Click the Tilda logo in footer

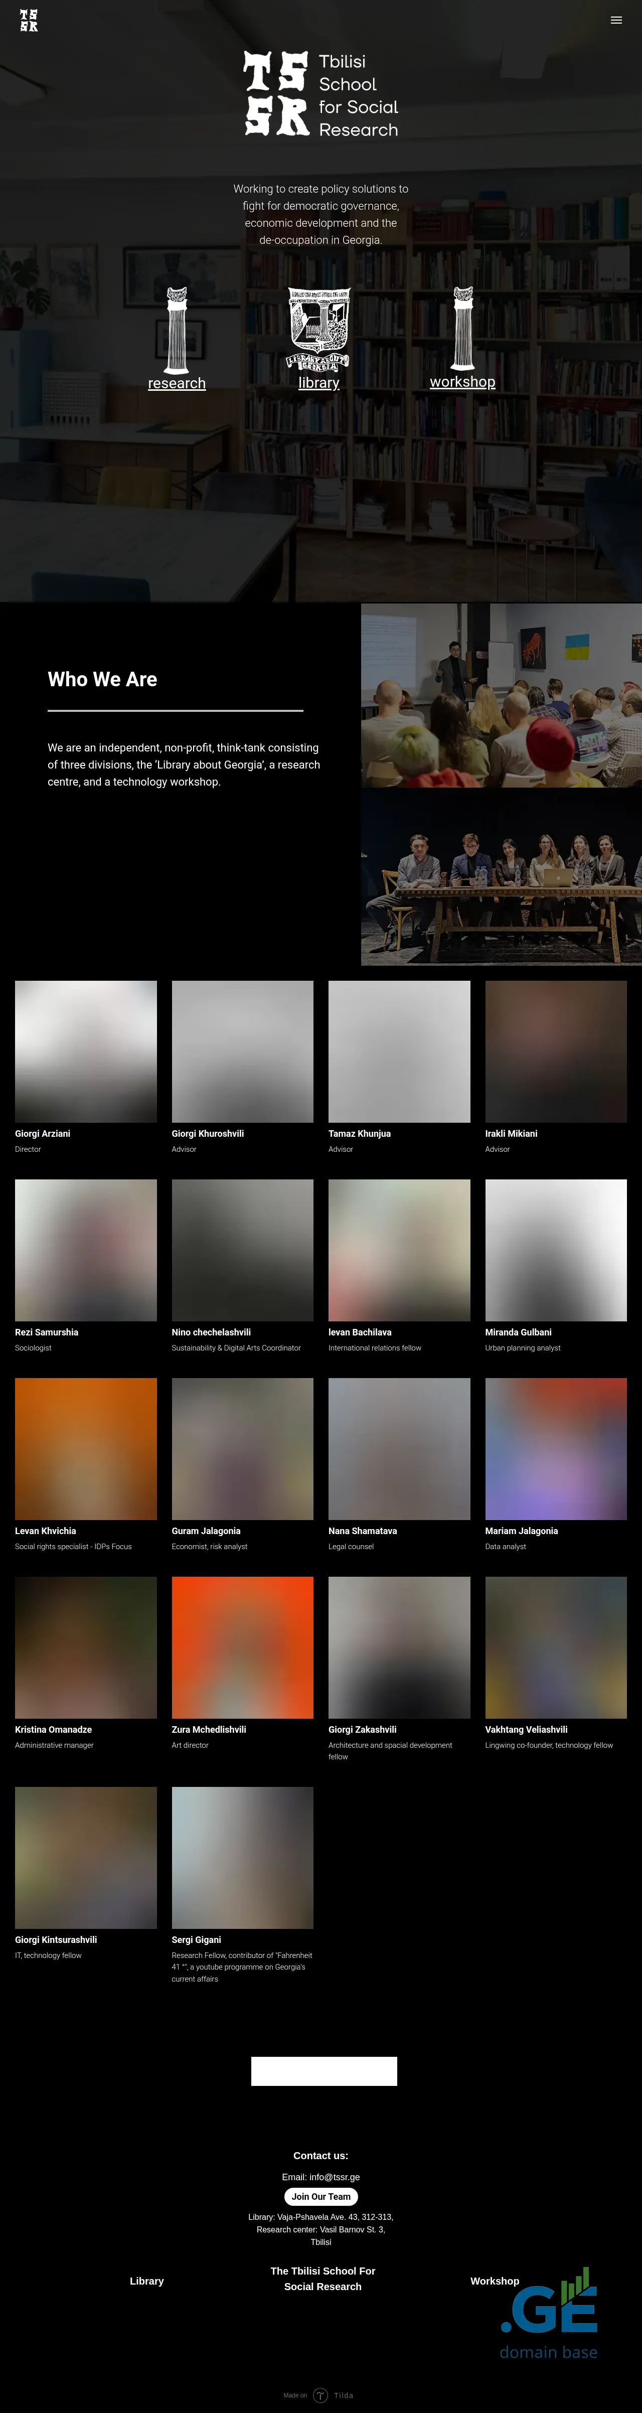coord(320,2395)
